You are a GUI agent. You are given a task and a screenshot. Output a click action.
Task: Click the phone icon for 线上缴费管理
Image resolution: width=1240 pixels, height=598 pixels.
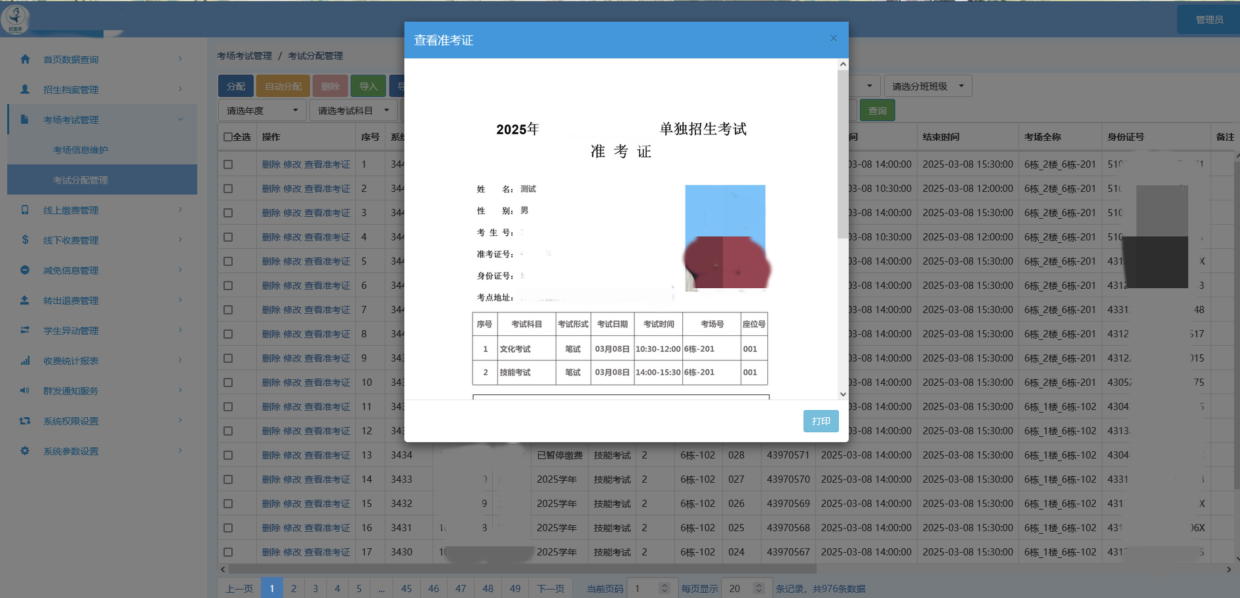click(x=25, y=210)
